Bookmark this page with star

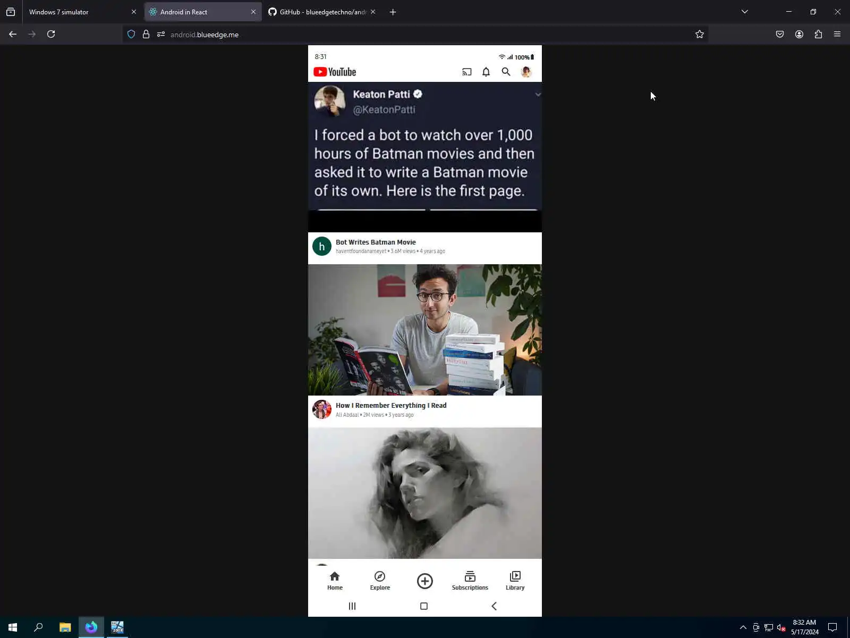[x=700, y=34]
